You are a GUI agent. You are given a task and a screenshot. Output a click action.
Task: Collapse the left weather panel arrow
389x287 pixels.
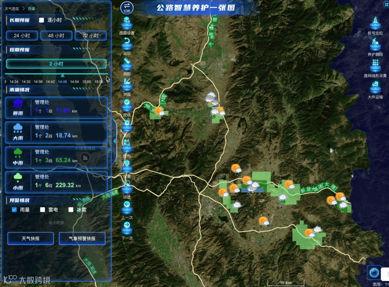click(115, 141)
